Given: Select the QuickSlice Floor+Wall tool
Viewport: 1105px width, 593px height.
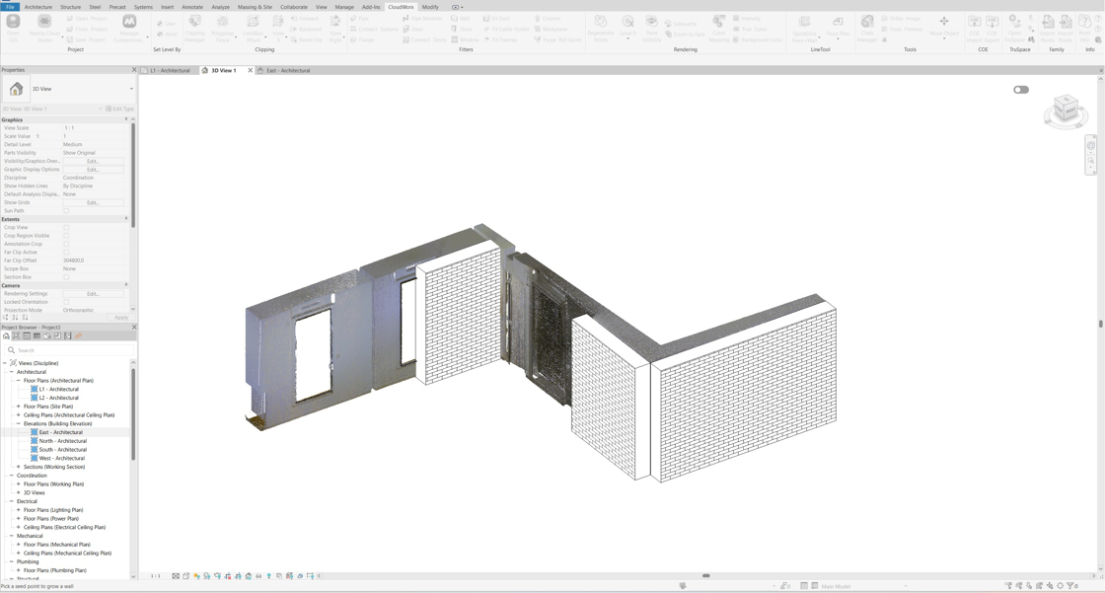Looking at the screenshot, I should coord(804,28).
